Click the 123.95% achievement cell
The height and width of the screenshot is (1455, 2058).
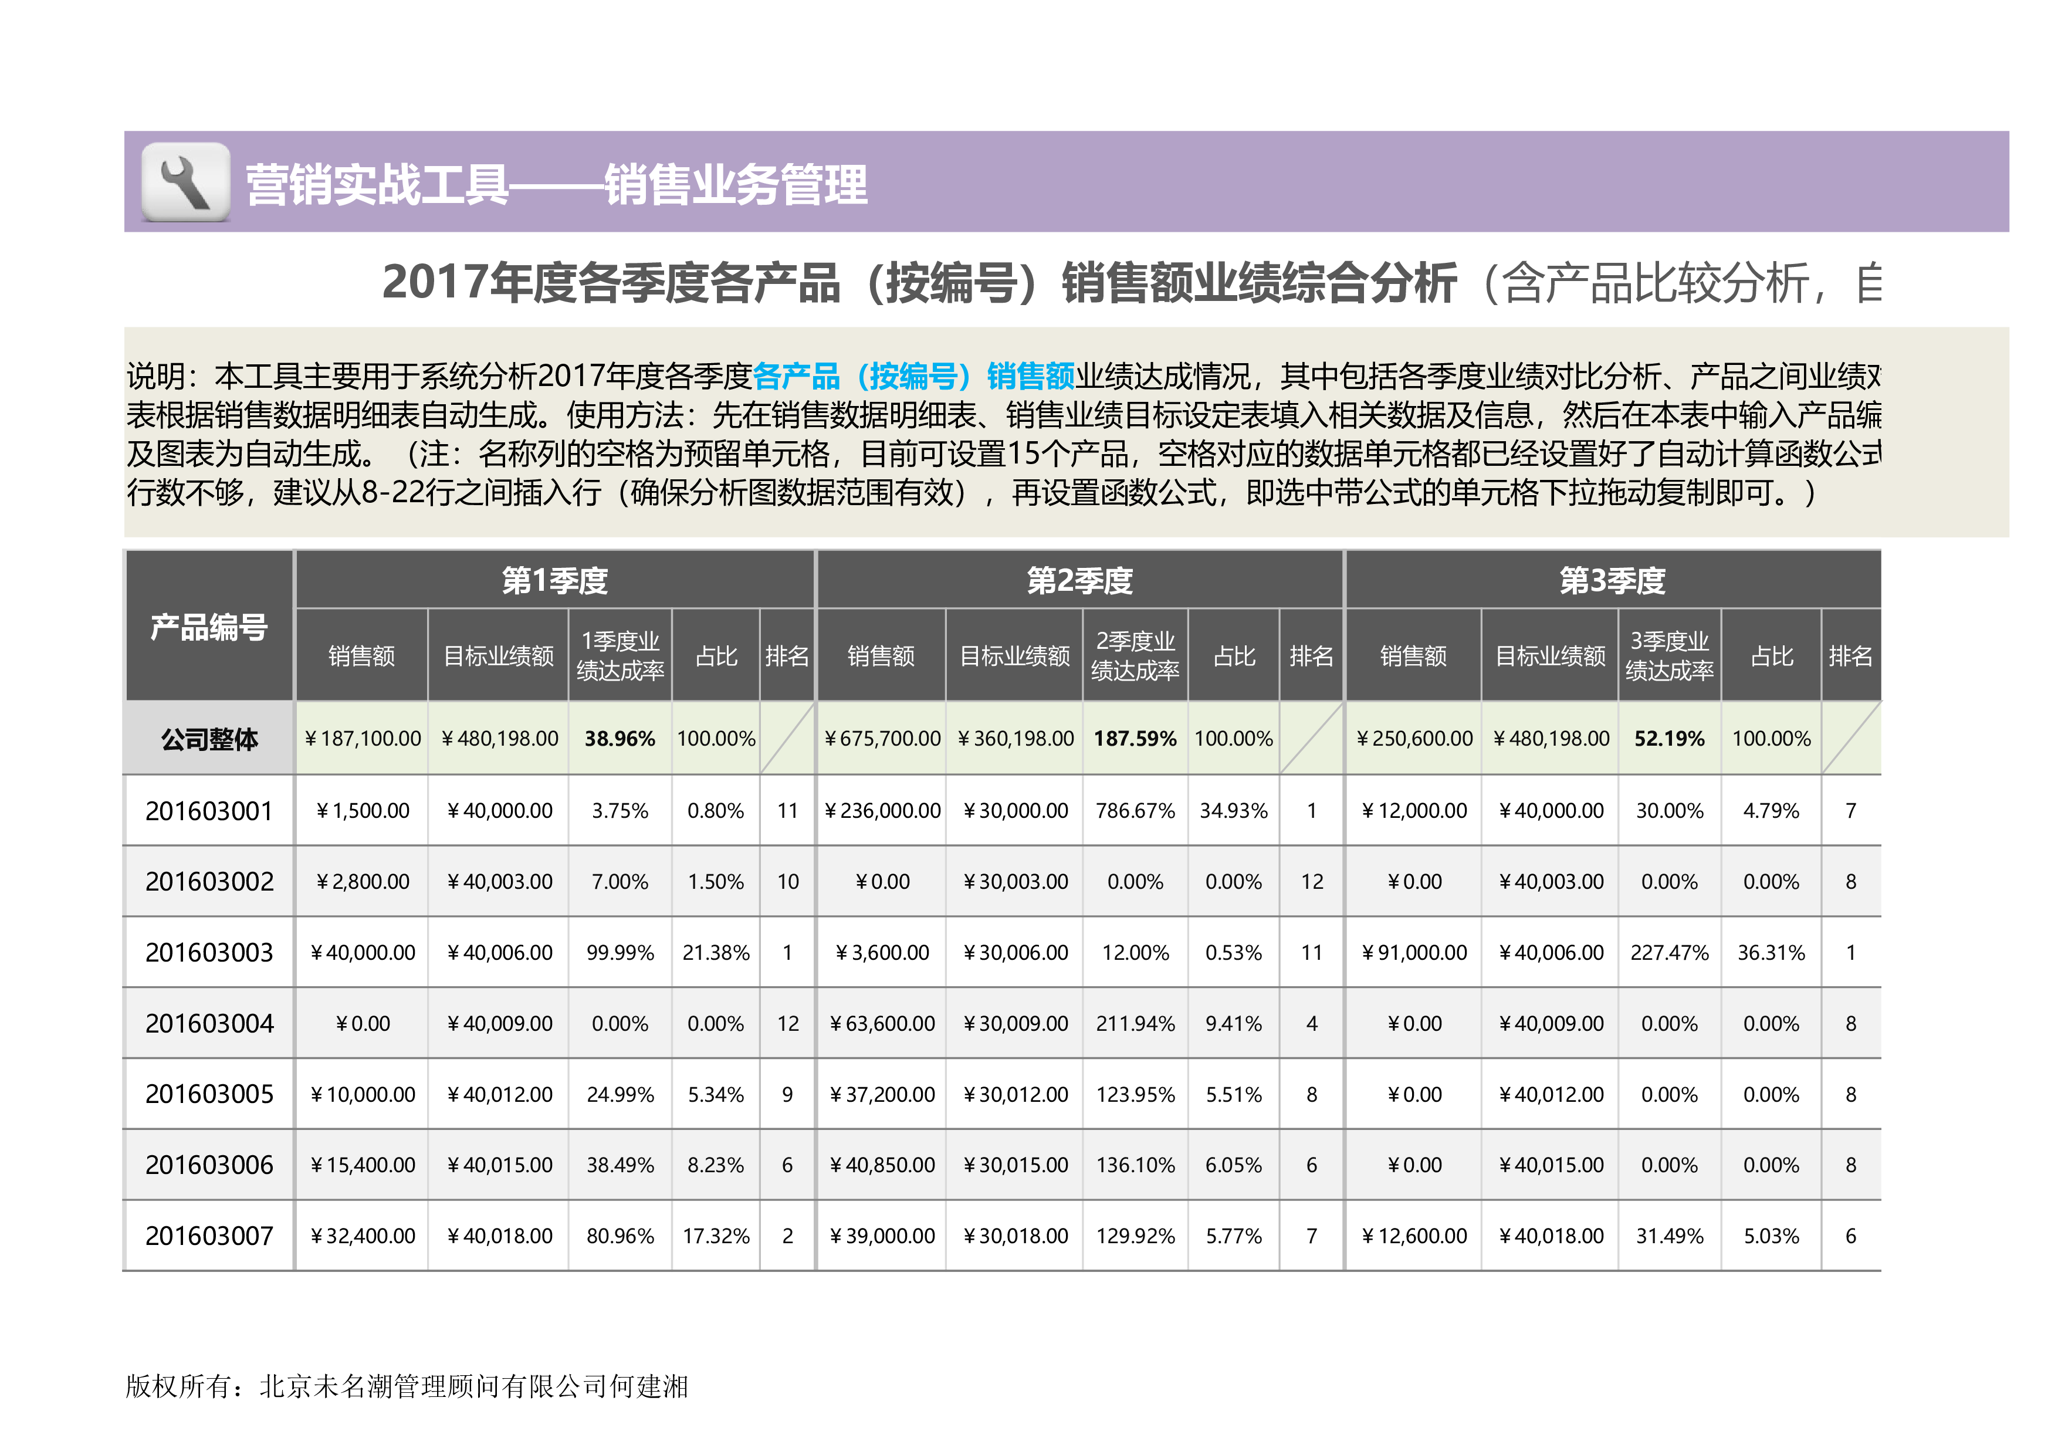click(x=1135, y=1095)
